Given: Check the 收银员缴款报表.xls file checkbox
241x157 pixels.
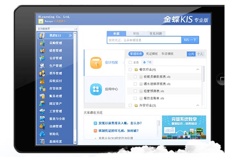Looking at the screenshot, I should point(135,76).
